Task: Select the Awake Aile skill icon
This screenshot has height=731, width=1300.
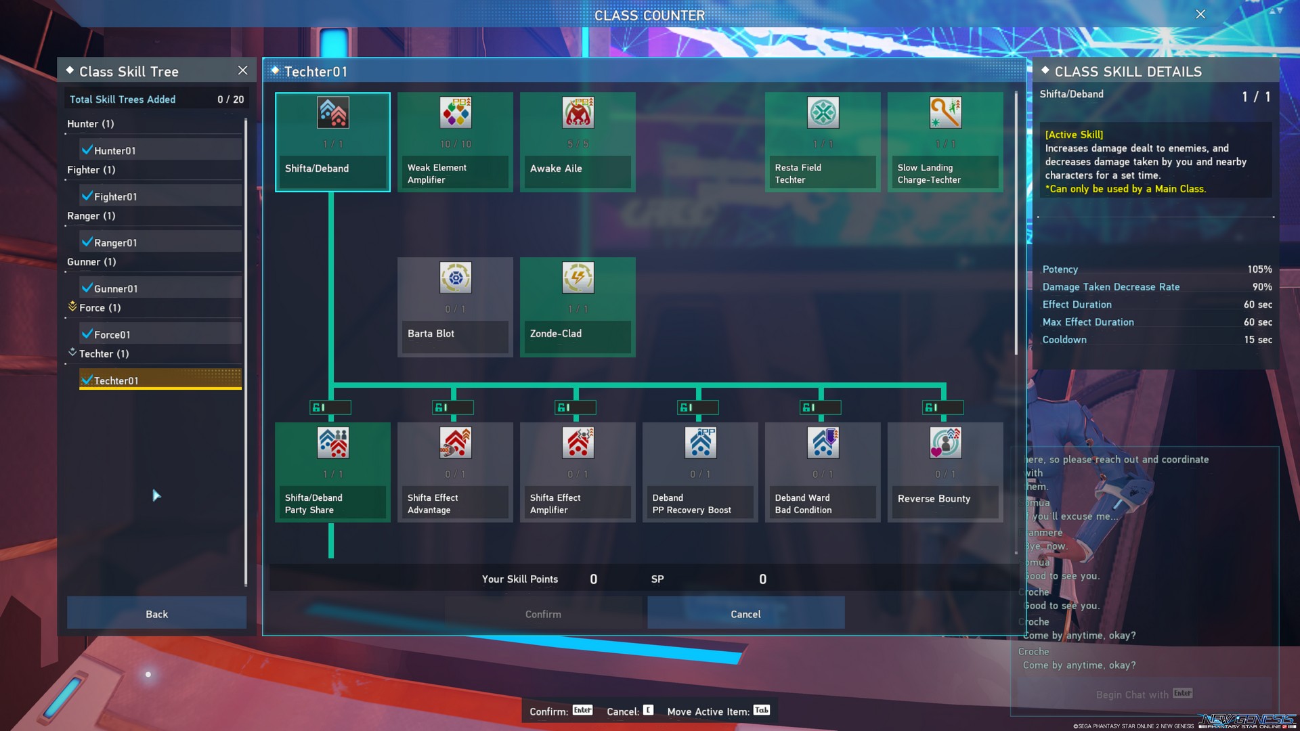Action: click(x=578, y=113)
